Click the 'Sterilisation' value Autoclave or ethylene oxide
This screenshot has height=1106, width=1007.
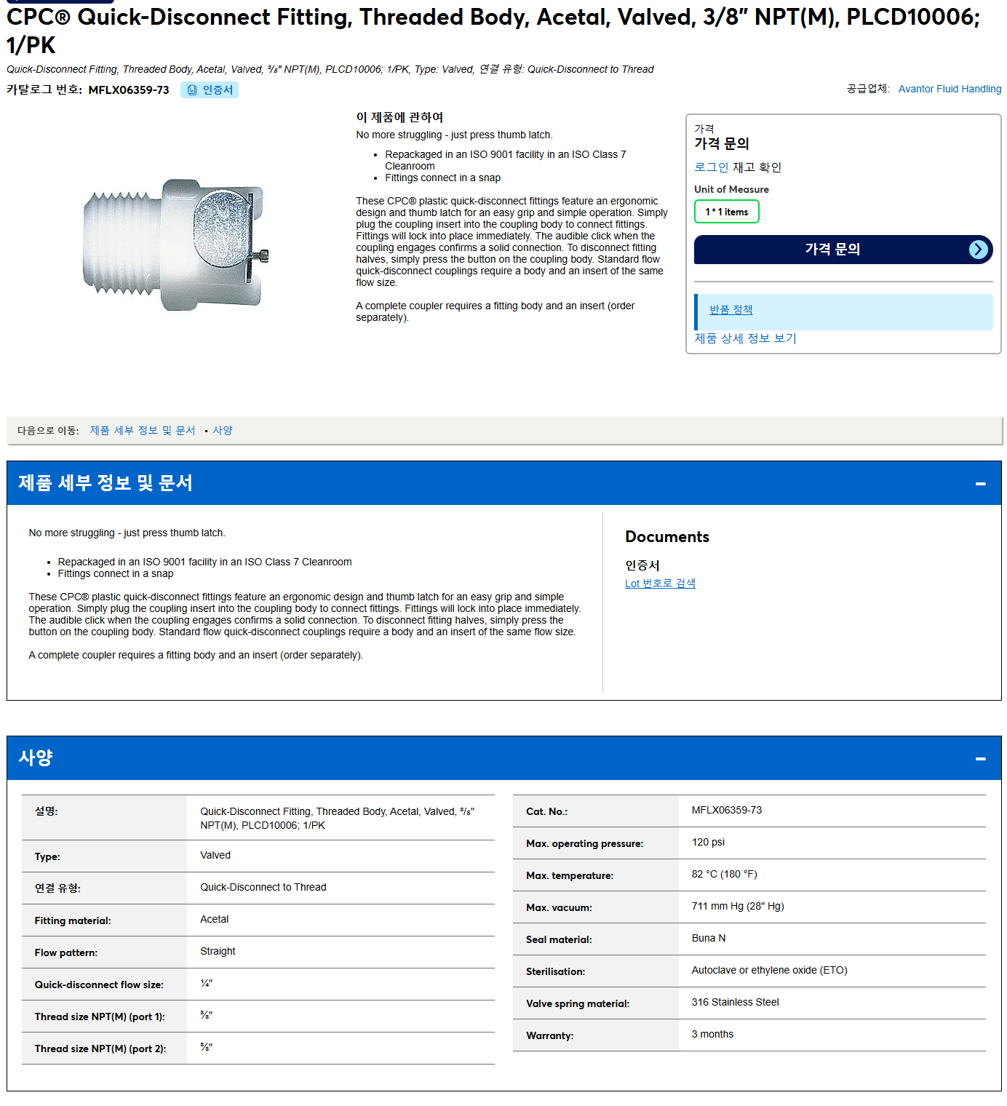(769, 971)
